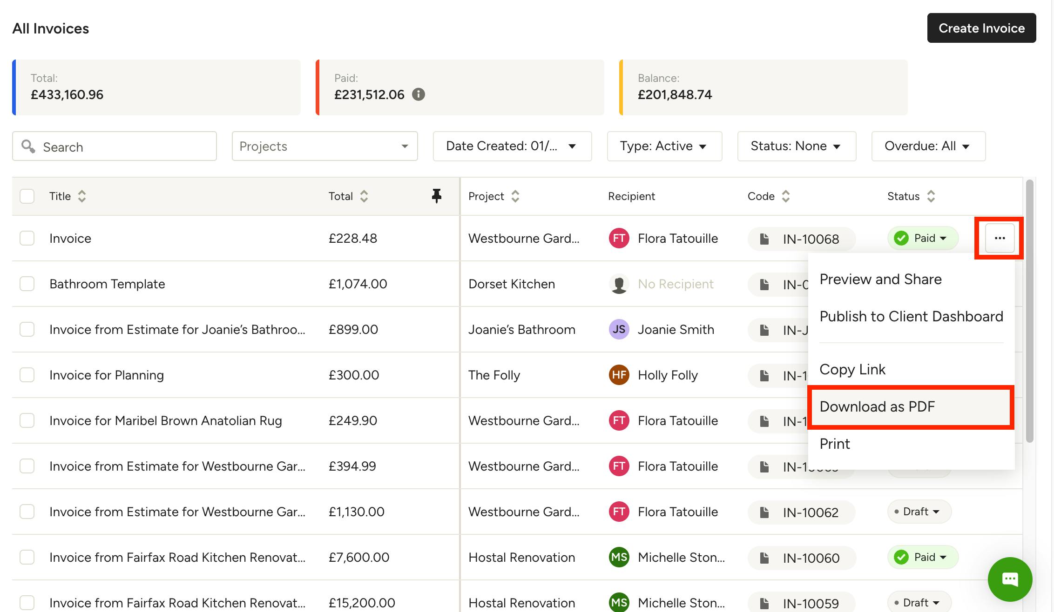1054x612 pixels.
Task: Tick the checkbox for Maribel Brown Anatolian Rug invoice
Action: (x=27, y=420)
